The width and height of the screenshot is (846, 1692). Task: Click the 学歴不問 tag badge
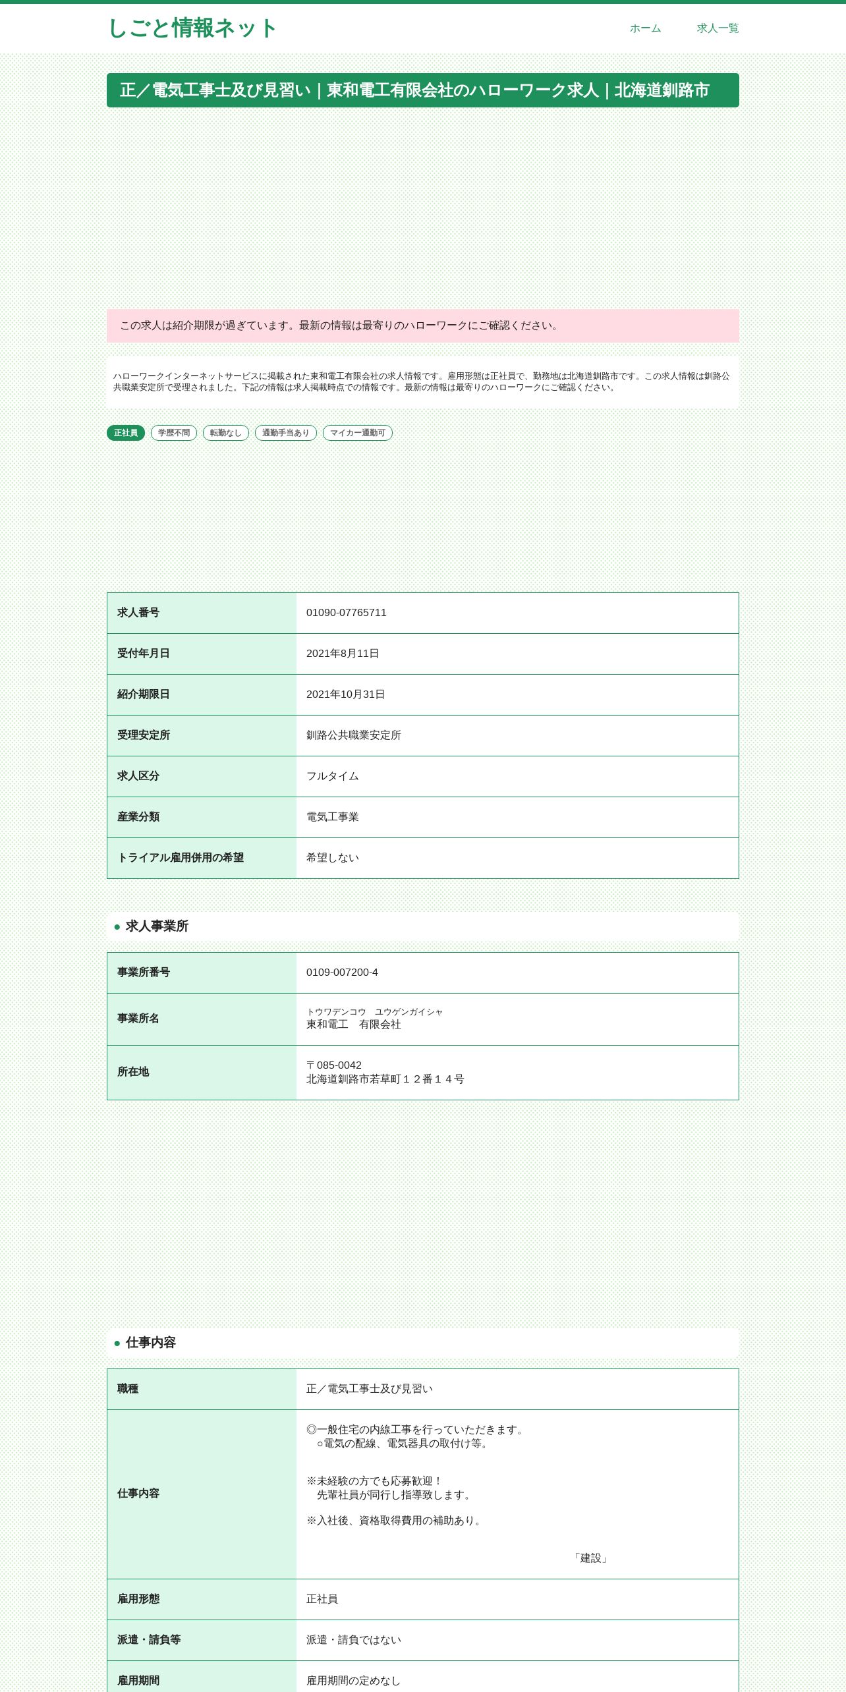[x=174, y=433]
